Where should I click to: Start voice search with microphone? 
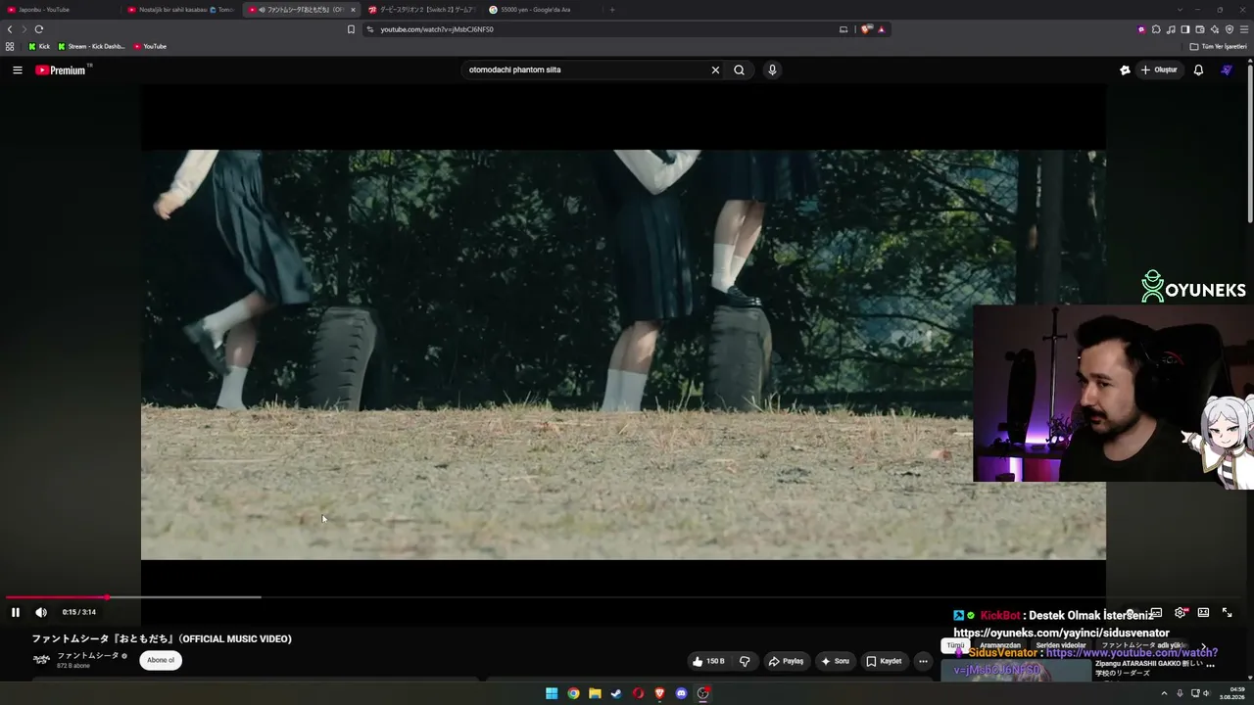click(772, 70)
